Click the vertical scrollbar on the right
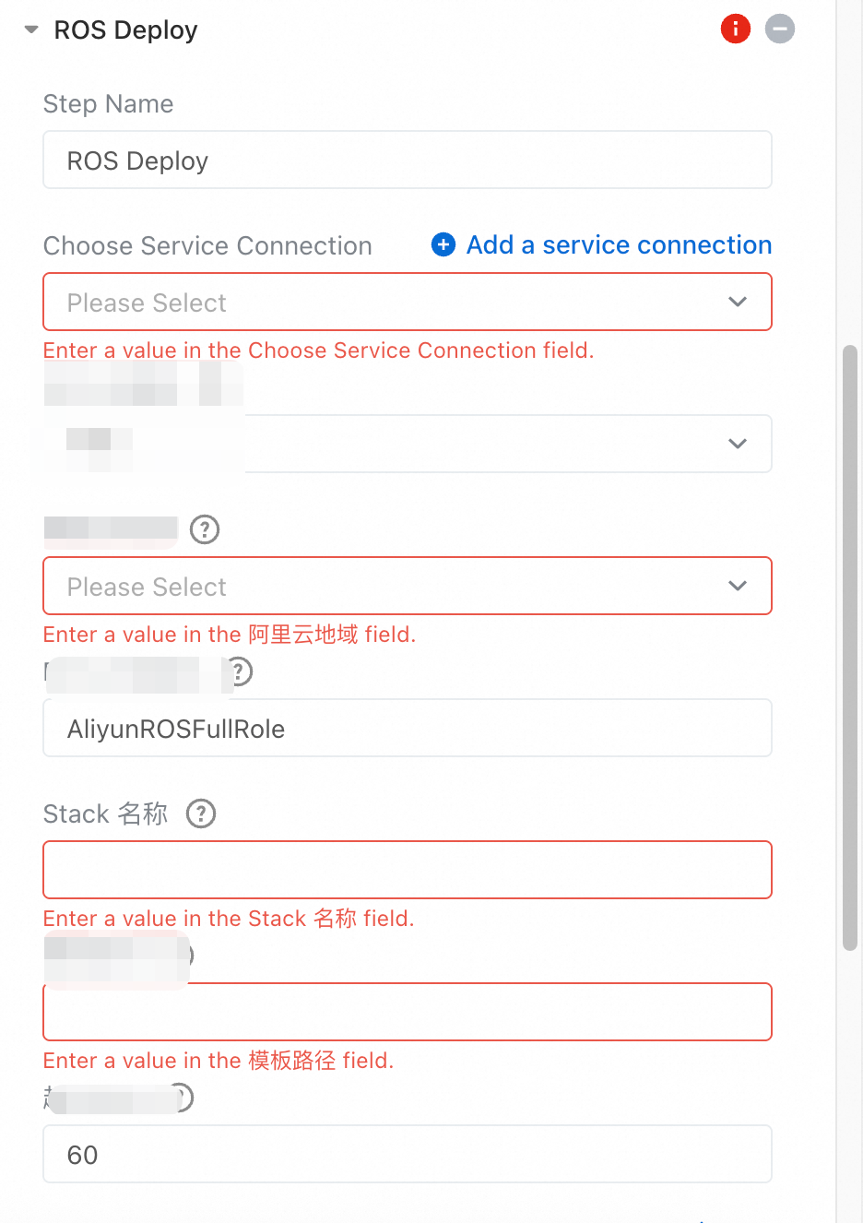This screenshot has width=863, height=1223. point(849,646)
